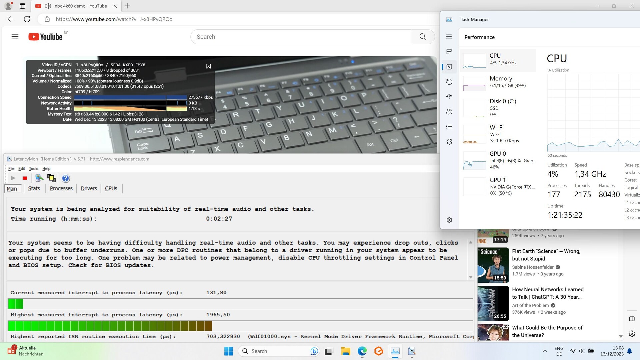Click LatencyMon overlapping yellow squares icon

(51, 178)
